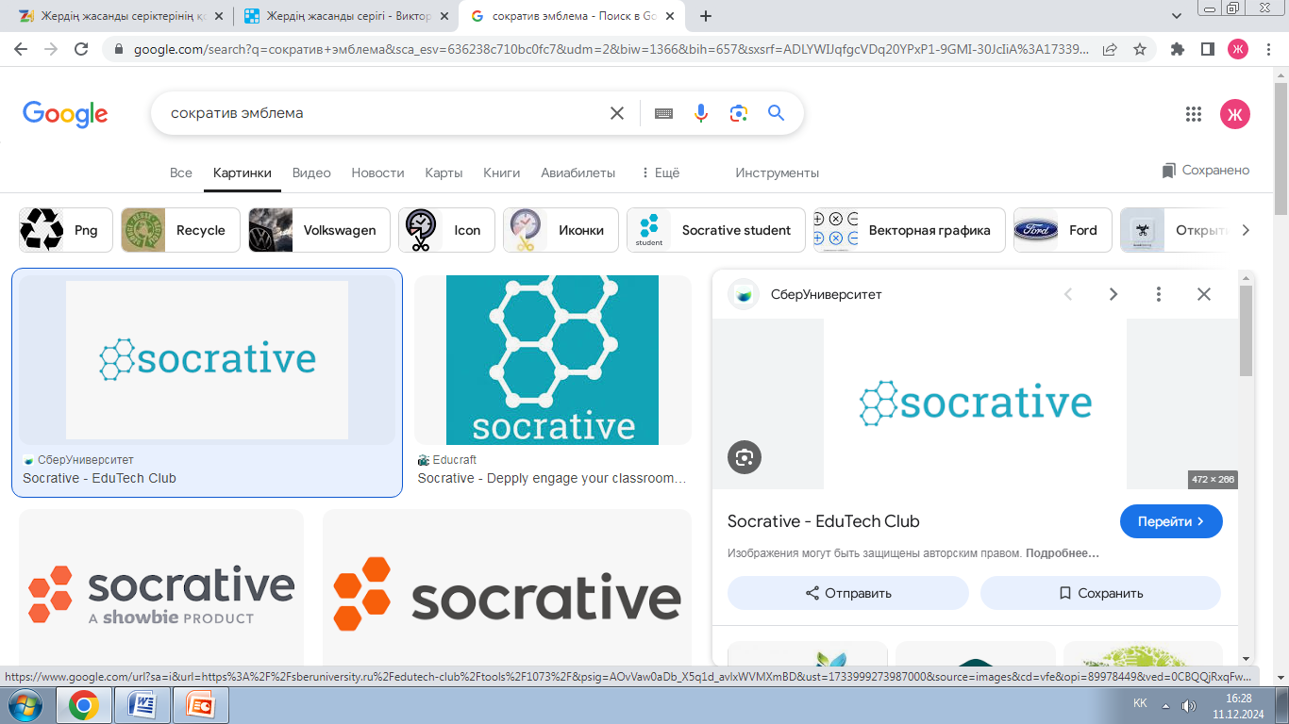Toggle the Chrome side panel
The image size is (1289, 724).
pos(1207,49)
